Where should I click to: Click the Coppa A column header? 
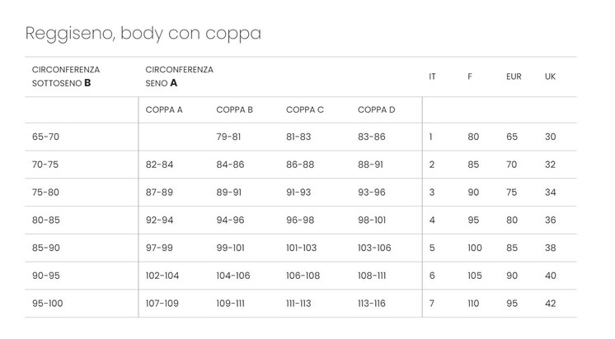164,110
